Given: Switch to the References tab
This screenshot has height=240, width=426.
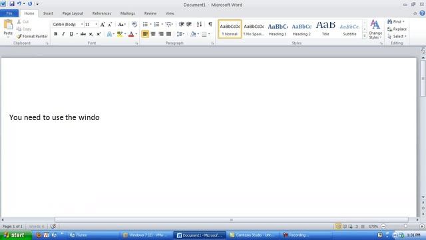Looking at the screenshot, I should tap(102, 13).
